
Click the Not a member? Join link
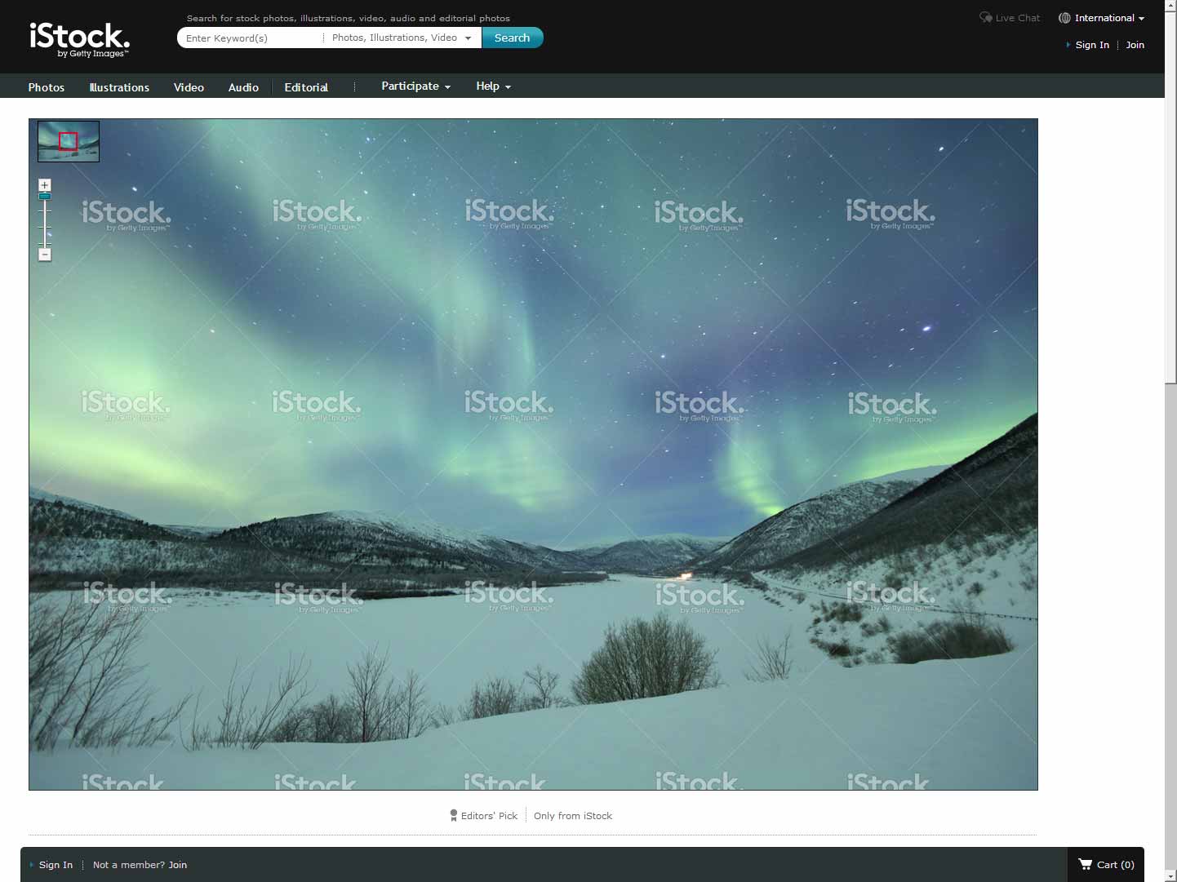[140, 864]
